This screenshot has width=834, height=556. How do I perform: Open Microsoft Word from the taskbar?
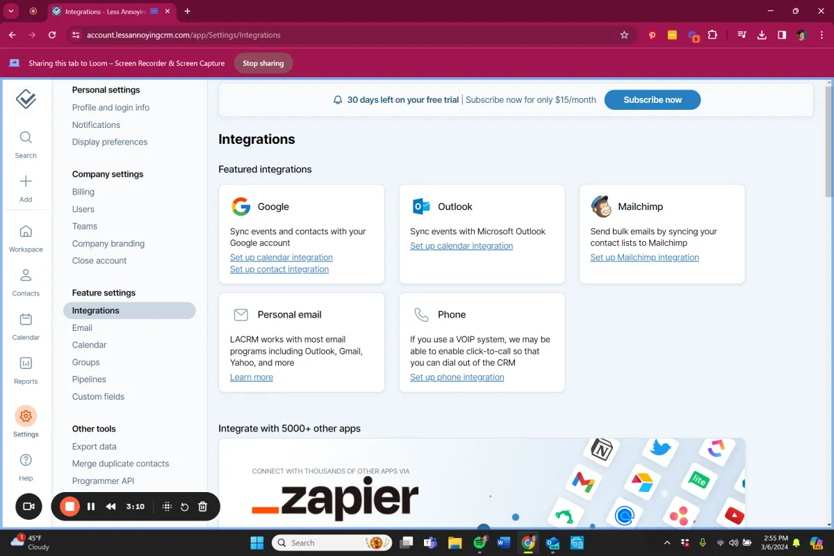pyautogui.click(x=504, y=543)
